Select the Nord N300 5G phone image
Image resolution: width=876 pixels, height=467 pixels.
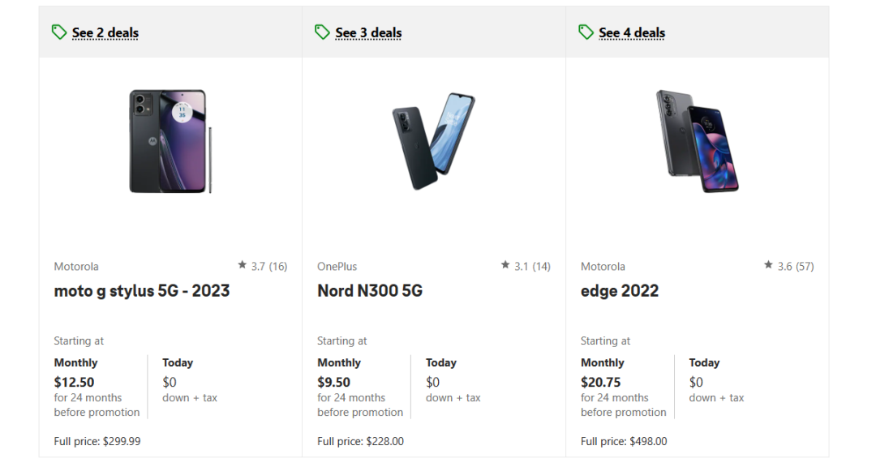[434, 142]
